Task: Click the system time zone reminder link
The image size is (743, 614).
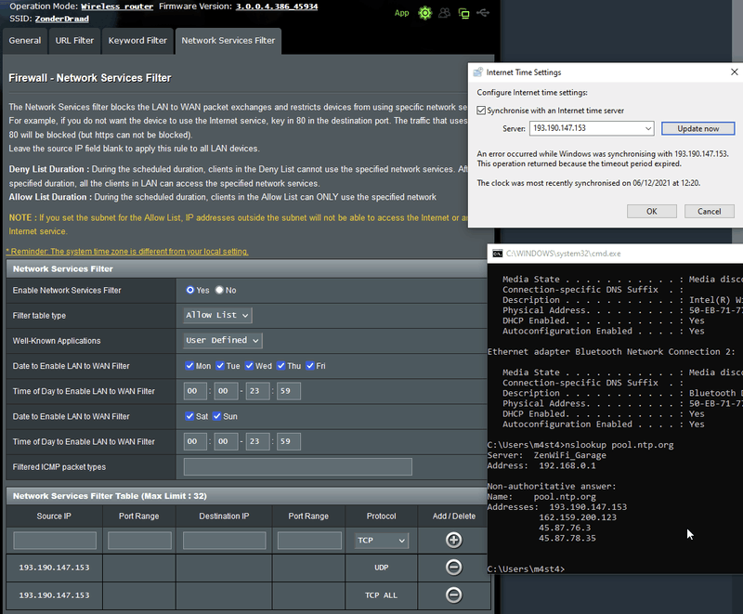Action: tap(127, 252)
